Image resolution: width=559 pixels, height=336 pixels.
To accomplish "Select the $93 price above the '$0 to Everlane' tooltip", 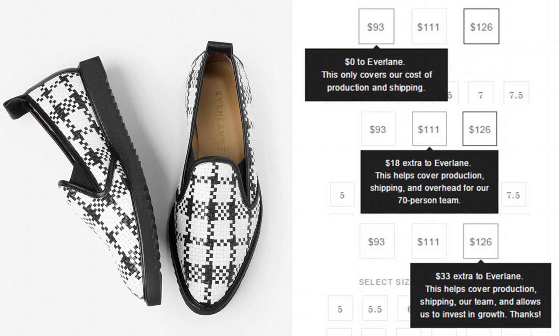I will click(376, 27).
